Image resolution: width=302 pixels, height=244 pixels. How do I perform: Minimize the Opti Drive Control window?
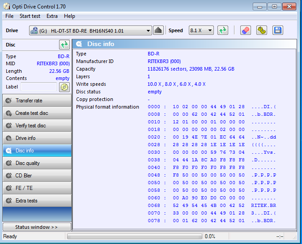click(x=259, y=7)
